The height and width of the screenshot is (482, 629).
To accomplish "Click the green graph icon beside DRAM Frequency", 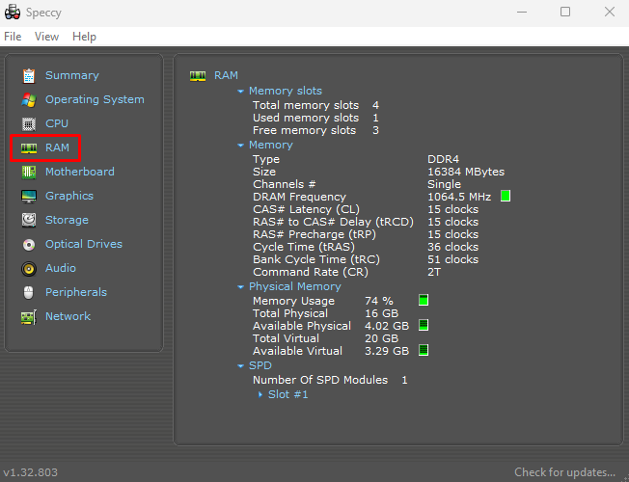I will [x=506, y=196].
